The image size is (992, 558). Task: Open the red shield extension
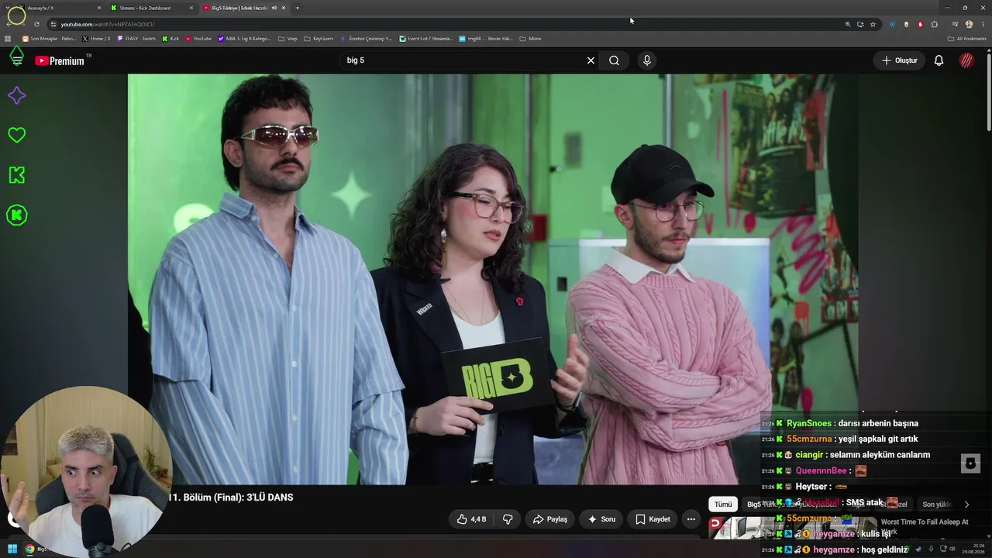pos(921,24)
